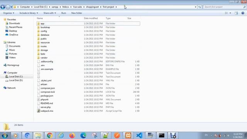Select the config folder

(x=88, y=31)
